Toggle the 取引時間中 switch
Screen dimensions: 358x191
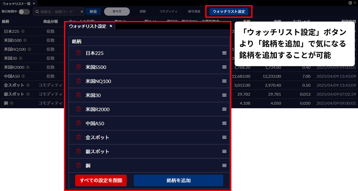24,12
